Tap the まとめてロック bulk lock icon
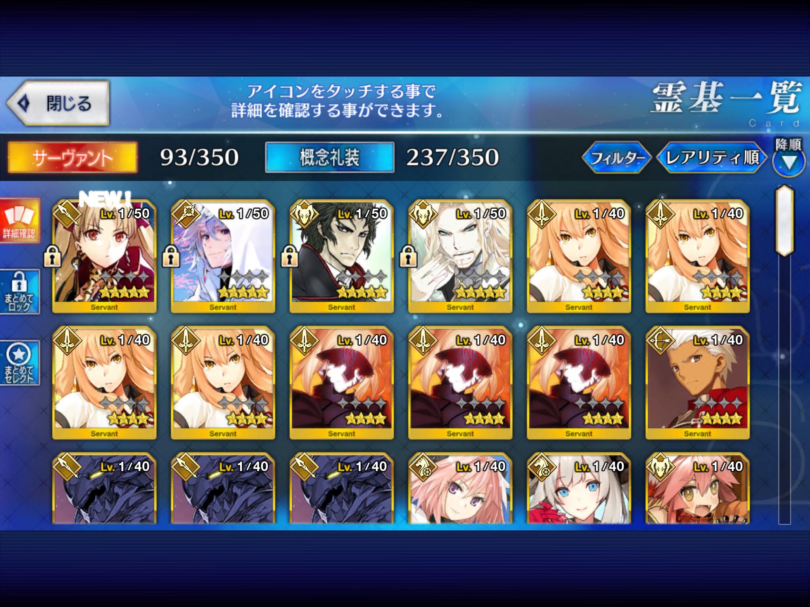Image resolution: width=810 pixels, height=607 pixels. point(19,292)
